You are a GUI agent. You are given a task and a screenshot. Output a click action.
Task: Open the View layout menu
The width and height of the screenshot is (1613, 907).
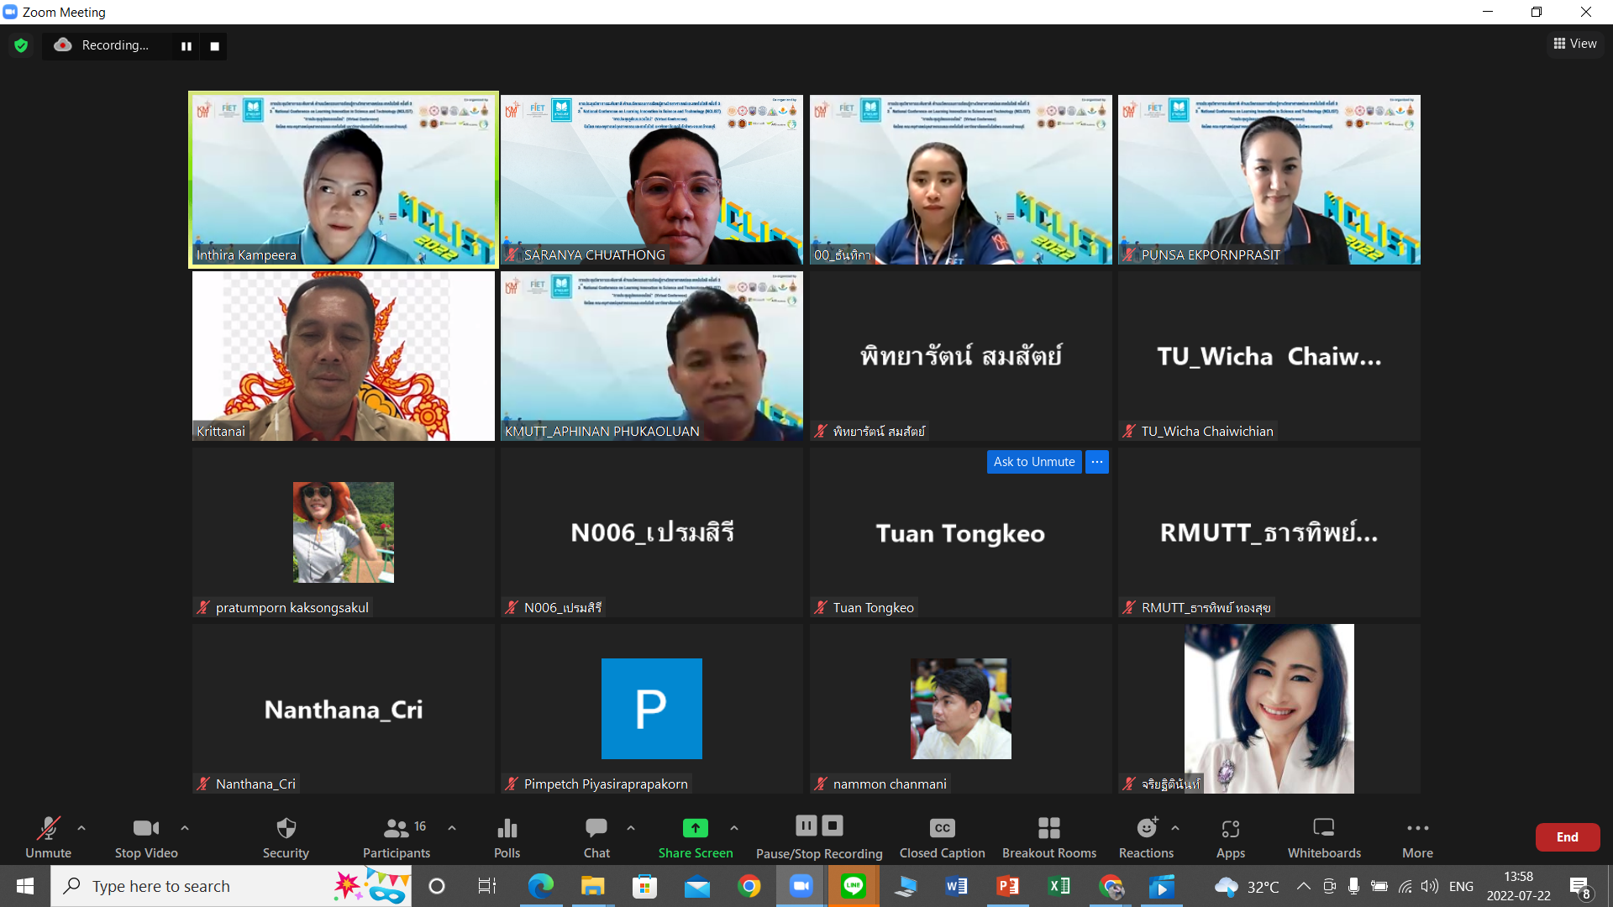click(1575, 44)
